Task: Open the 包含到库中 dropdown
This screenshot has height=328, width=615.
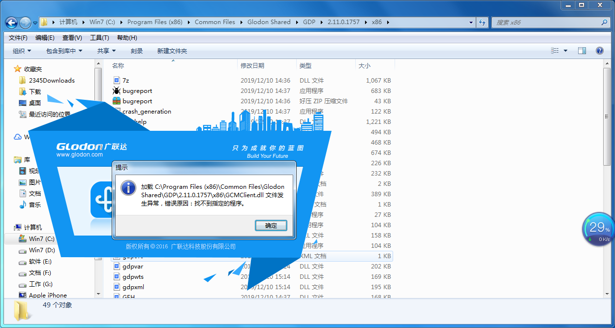Action: click(64, 51)
